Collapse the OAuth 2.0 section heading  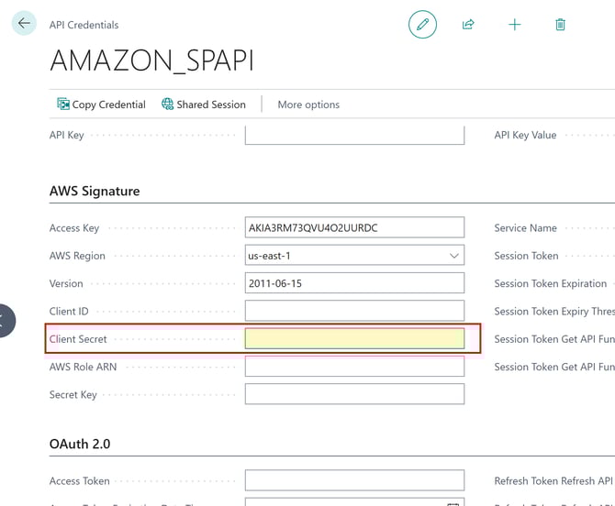point(80,444)
